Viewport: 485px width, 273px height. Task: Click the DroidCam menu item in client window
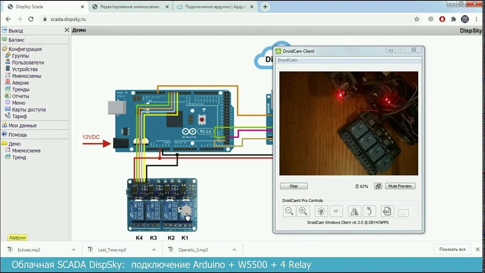point(287,60)
